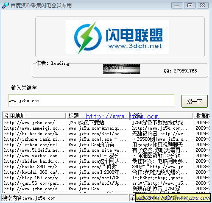This screenshot has height=203, width=212.
Task: Click the 作者: loading author label
Action: pyautogui.click(x=53, y=63)
